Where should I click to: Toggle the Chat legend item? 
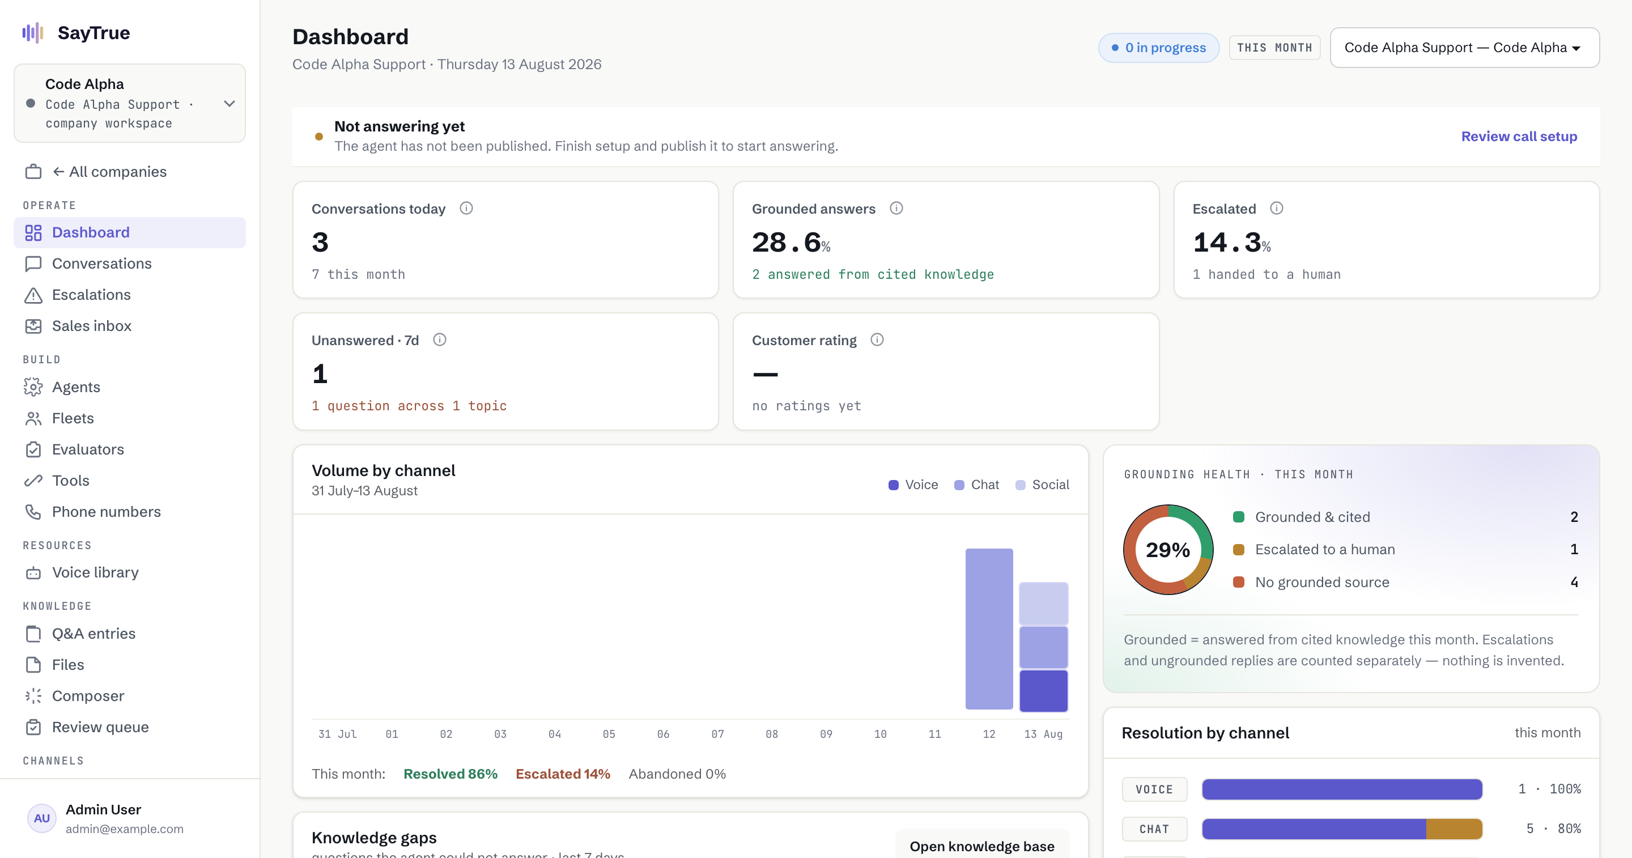pos(976,485)
